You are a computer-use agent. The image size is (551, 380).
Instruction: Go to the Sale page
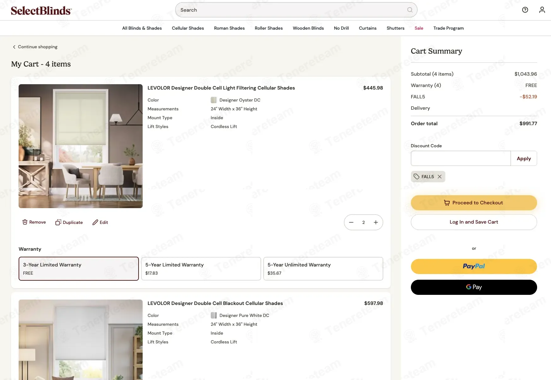(419, 28)
